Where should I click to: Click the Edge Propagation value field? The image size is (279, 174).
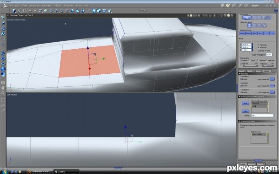269,54
